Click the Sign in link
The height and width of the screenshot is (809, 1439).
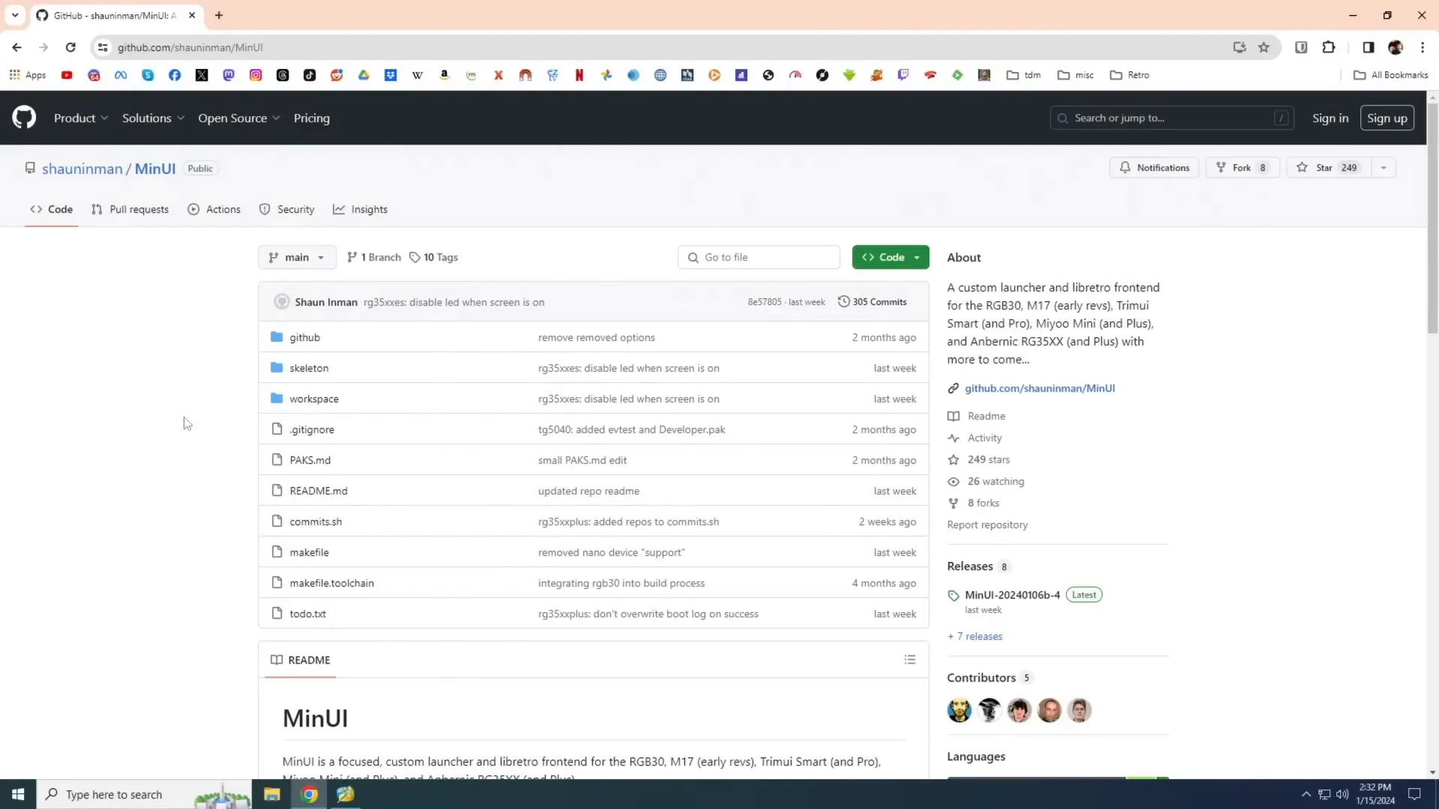[1330, 118]
